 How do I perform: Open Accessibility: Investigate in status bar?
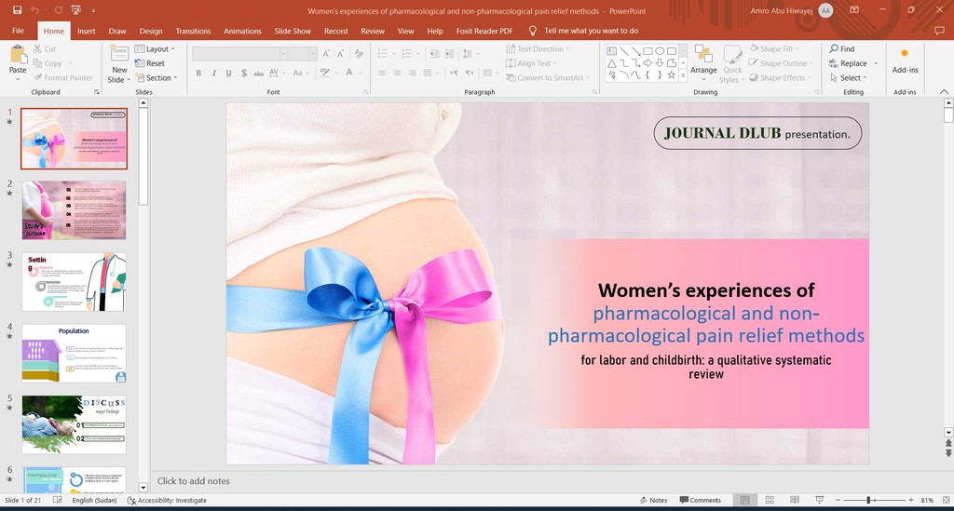167,500
